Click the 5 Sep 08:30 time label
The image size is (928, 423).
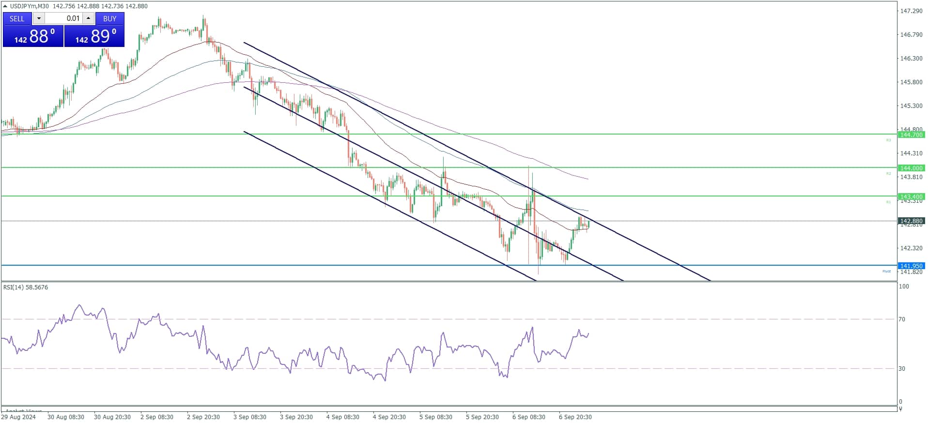coord(436,417)
